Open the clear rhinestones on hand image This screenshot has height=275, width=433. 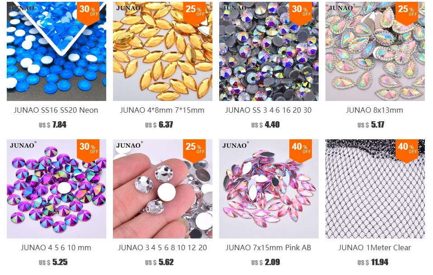pyautogui.click(x=163, y=189)
